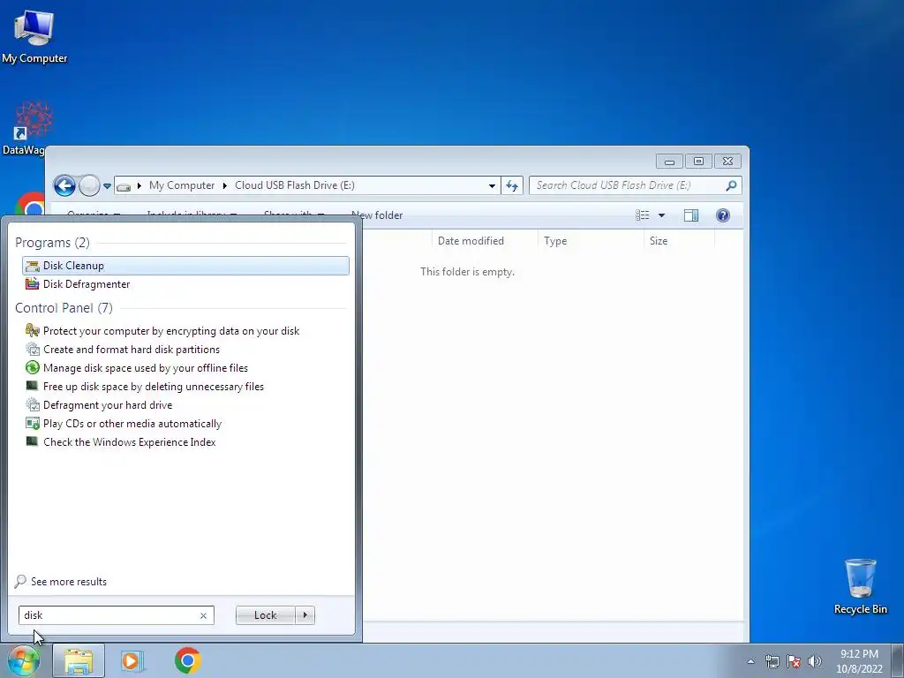Click the BitLocker keys icon beside 'Protect your computer'
Image resolution: width=904 pixels, height=678 pixels.
(33, 330)
